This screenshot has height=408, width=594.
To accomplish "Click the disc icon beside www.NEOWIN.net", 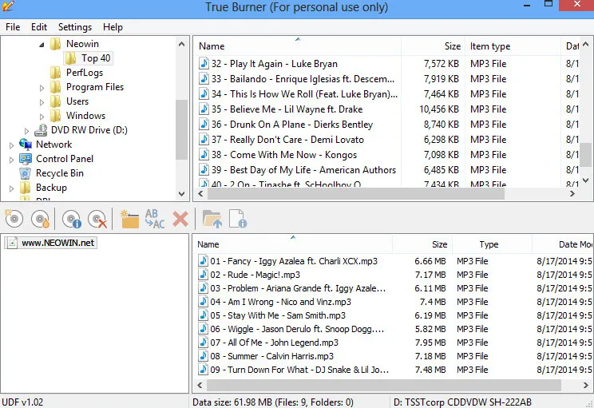I will click(x=13, y=243).
